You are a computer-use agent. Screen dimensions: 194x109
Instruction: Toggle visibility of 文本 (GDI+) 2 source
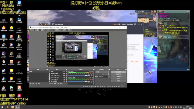[x=64, y=77]
